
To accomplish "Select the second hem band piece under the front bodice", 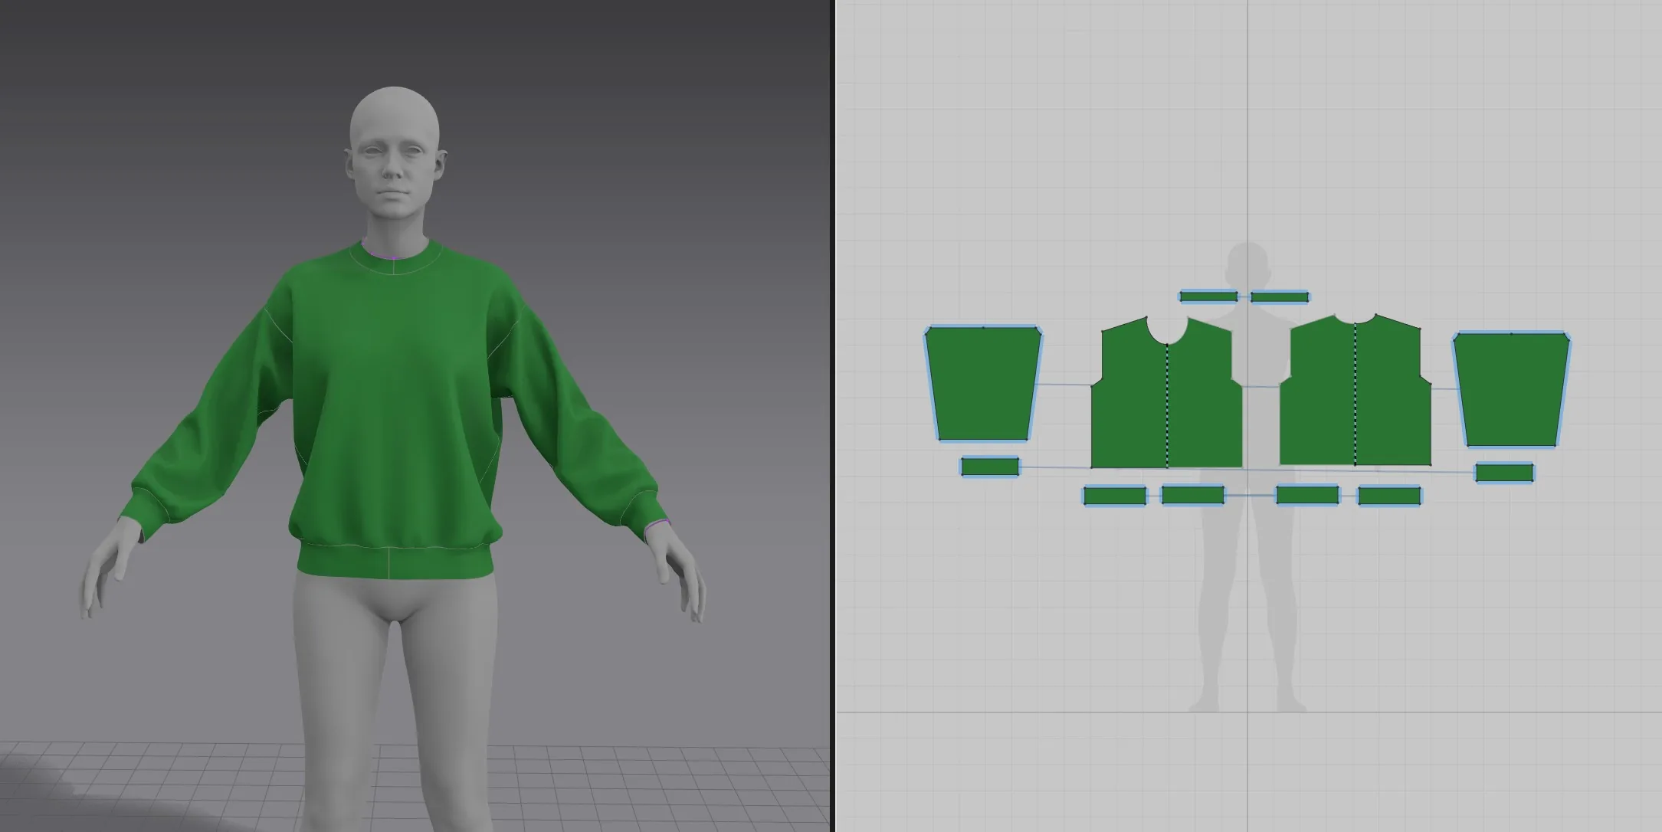I will coord(1193,495).
